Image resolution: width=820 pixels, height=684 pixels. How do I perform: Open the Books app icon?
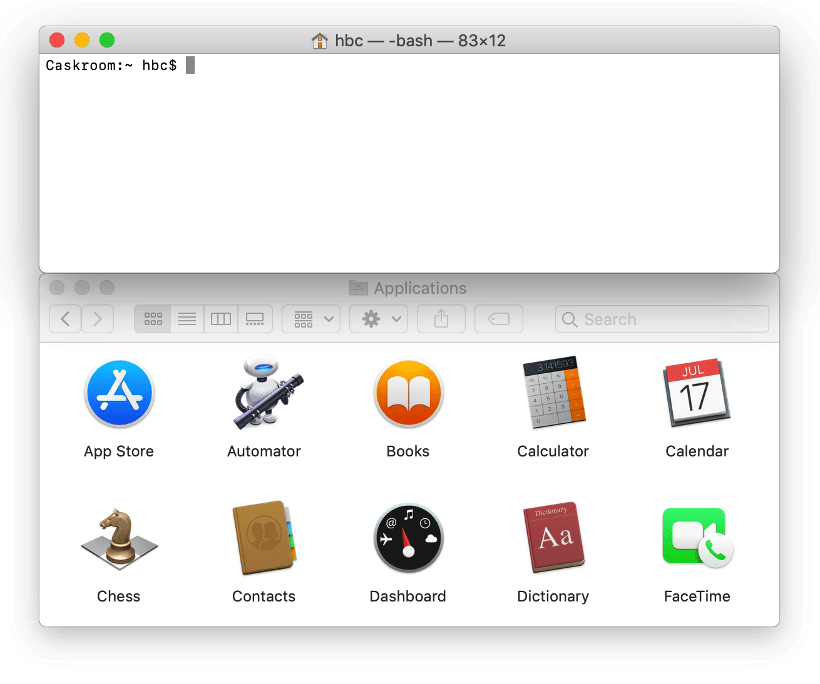click(408, 393)
